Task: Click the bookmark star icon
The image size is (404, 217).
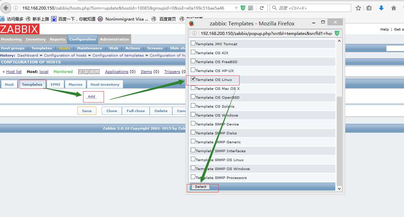Action: click(x=358, y=8)
